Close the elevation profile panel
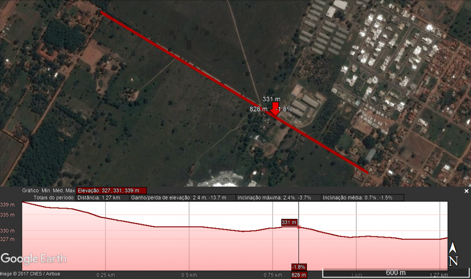 (x=466, y=191)
